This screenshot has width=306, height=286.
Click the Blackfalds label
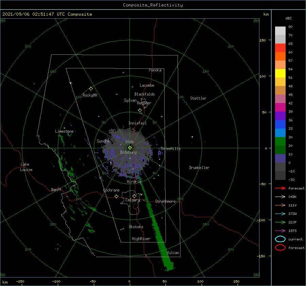point(144,94)
